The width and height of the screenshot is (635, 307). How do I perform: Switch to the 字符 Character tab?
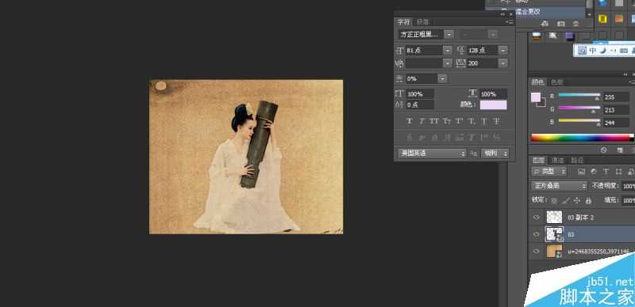click(x=404, y=22)
